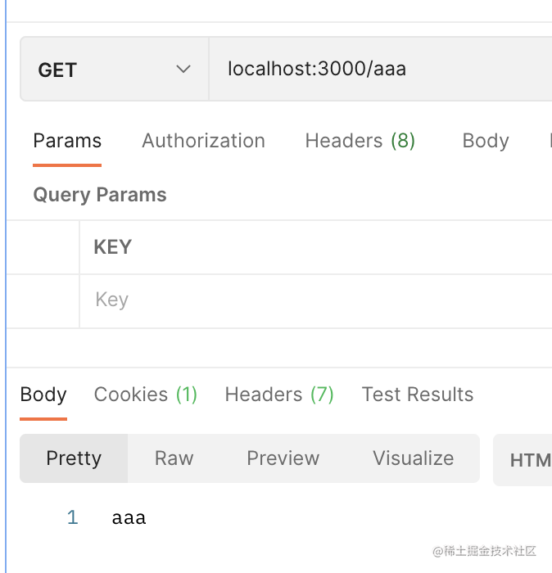Open the request Headers (8) tab
The width and height of the screenshot is (552, 573).
pyautogui.click(x=360, y=141)
